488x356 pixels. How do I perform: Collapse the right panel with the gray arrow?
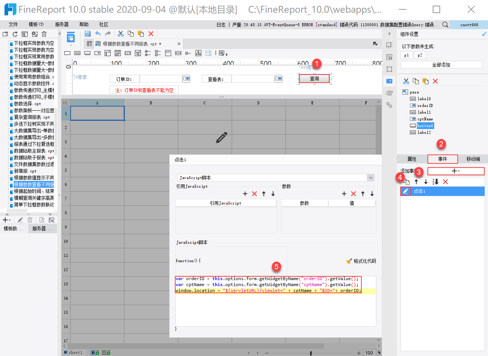click(389, 34)
